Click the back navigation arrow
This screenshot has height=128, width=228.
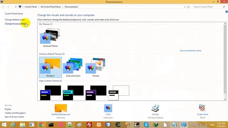click(3, 7)
